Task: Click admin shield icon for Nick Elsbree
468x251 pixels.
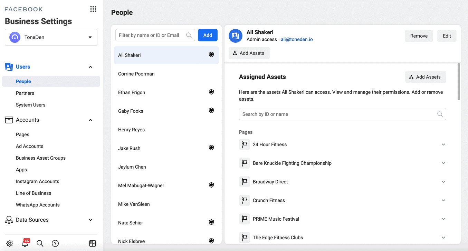Action: click(x=211, y=241)
